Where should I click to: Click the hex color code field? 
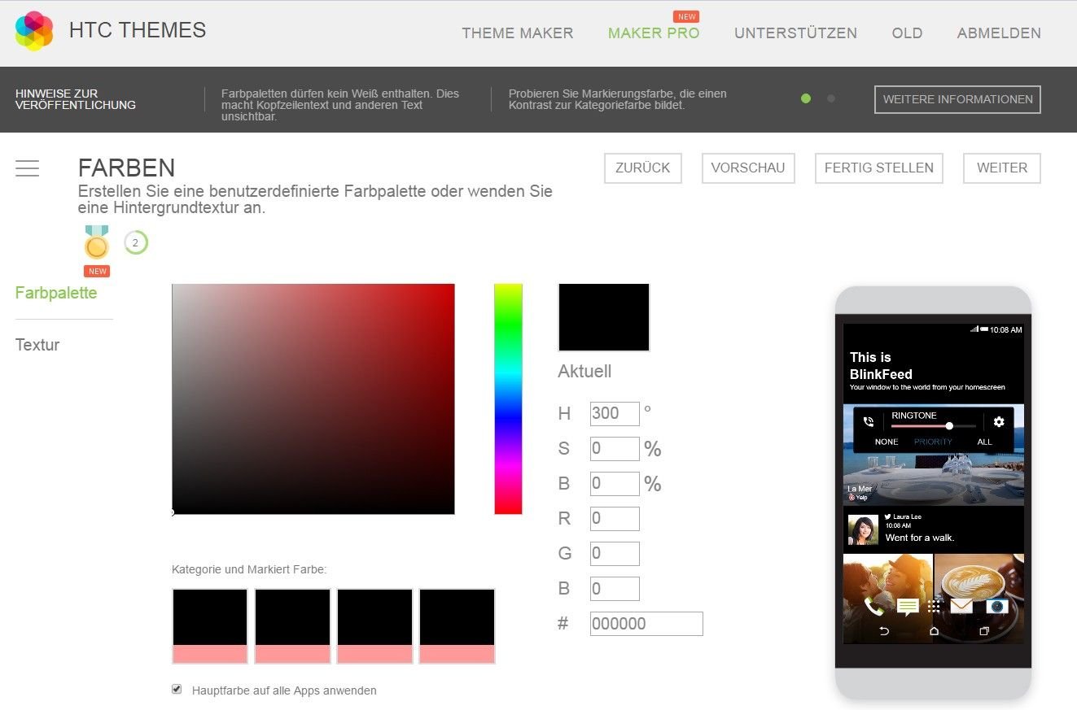coord(646,624)
